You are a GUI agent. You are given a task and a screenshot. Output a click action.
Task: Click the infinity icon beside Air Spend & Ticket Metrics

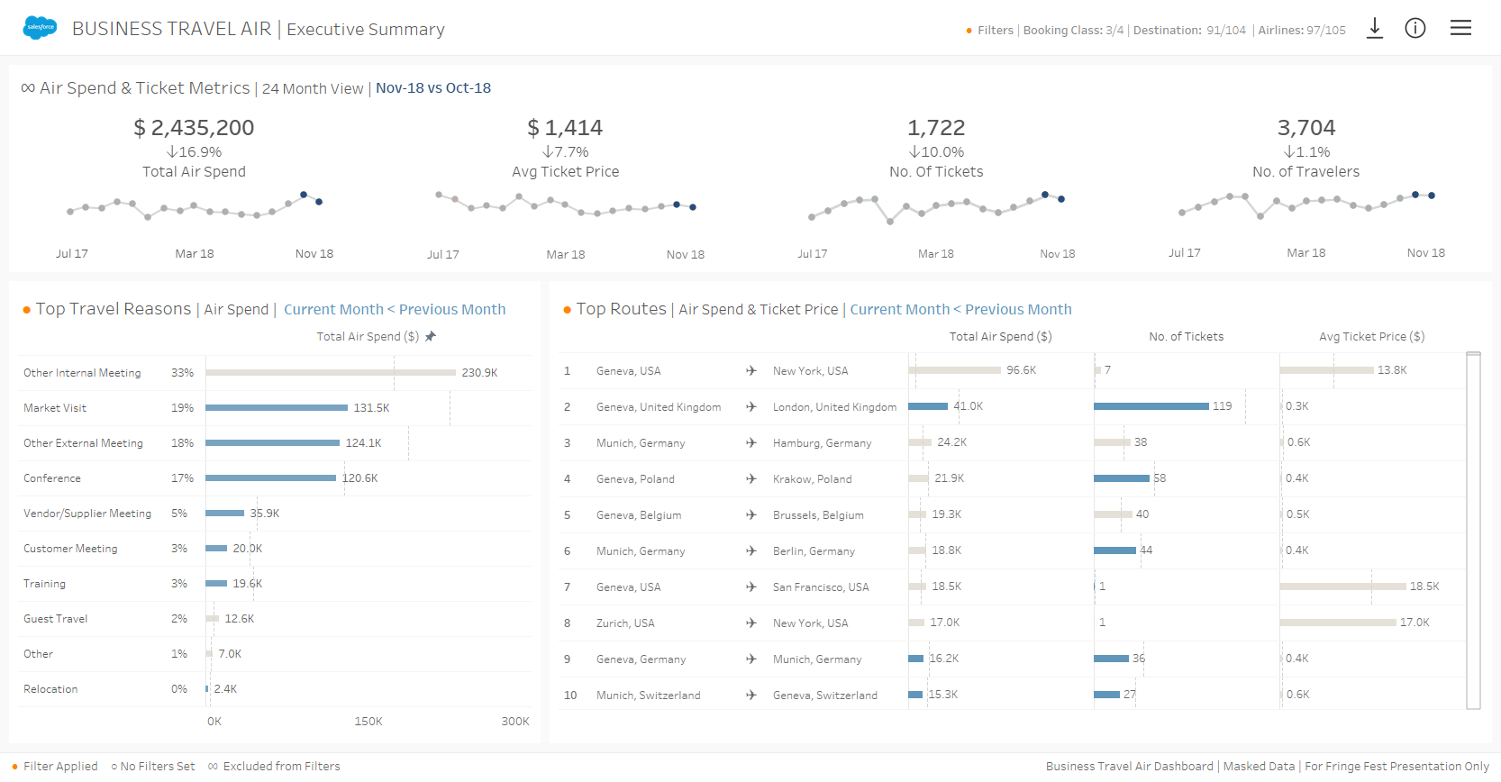point(28,87)
